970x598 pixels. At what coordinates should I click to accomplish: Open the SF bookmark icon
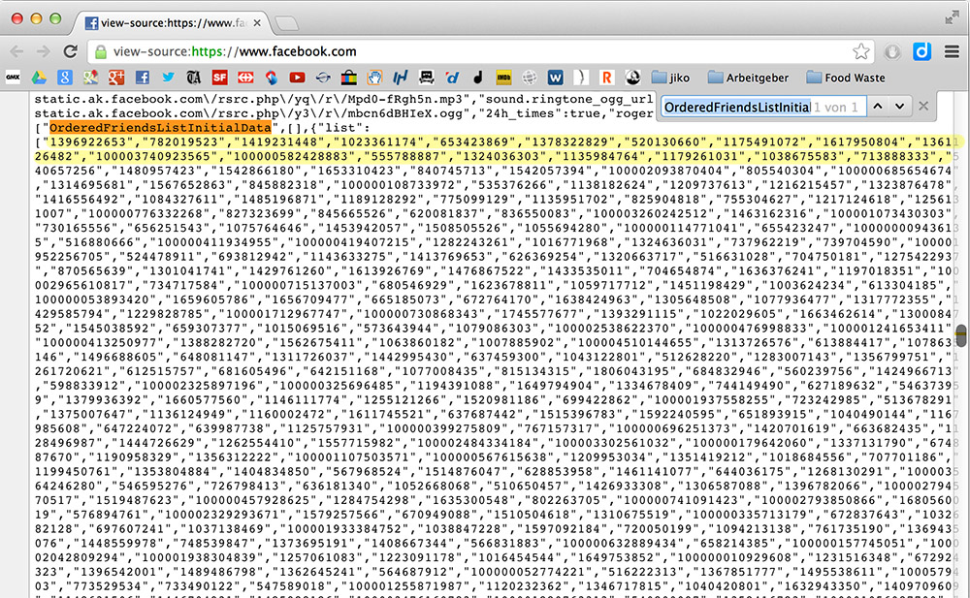219,78
